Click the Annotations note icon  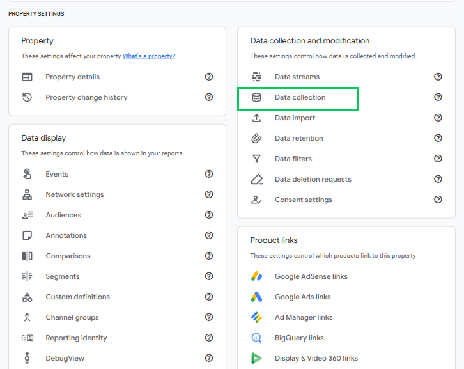(x=27, y=235)
